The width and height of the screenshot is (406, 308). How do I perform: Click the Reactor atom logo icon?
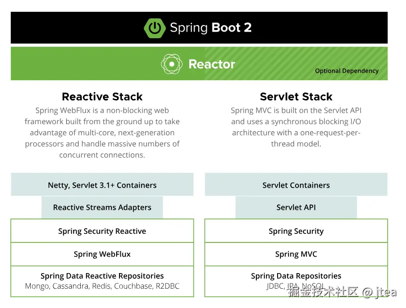coord(171,64)
